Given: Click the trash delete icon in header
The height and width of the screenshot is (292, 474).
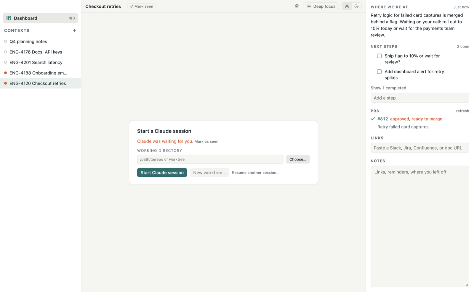Looking at the screenshot, I should pyautogui.click(x=297, y=6).
